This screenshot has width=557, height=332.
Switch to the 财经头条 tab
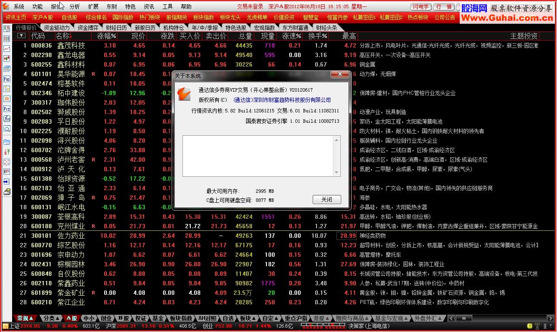coord(327,28)
